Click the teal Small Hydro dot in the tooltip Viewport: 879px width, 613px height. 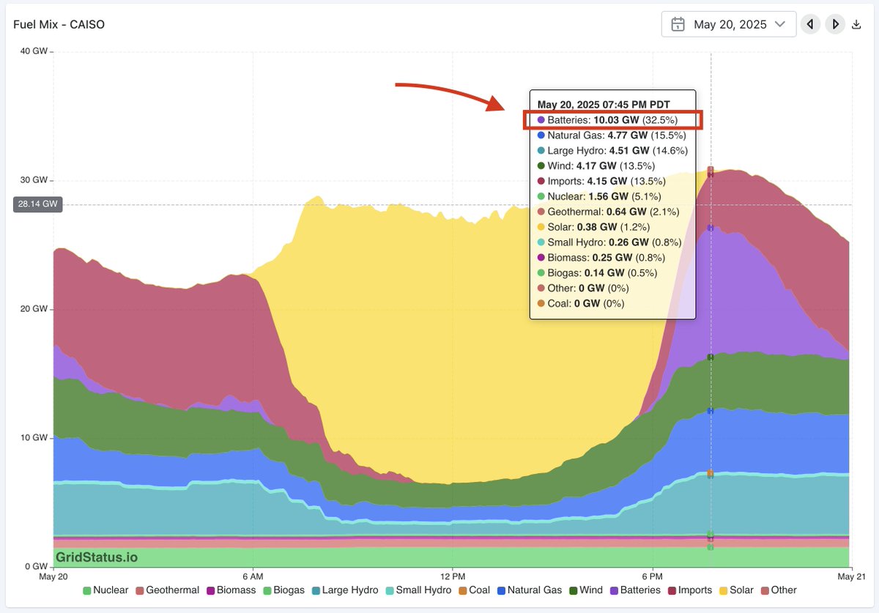pyautogui.click(x=541, y=242)
